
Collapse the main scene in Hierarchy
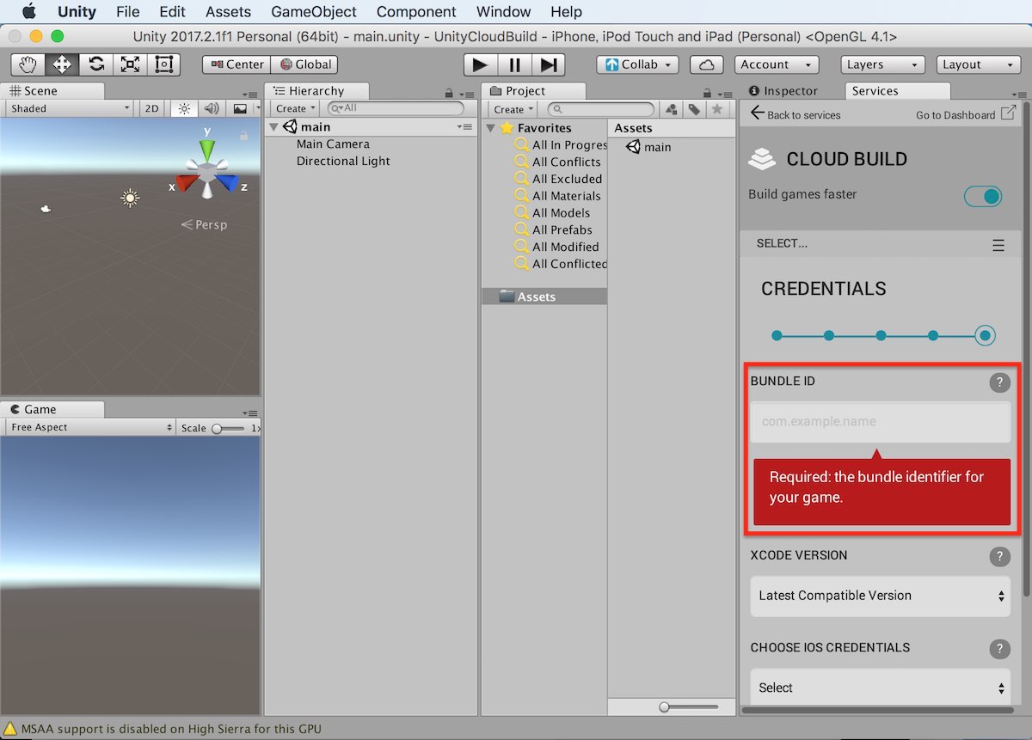274,127
